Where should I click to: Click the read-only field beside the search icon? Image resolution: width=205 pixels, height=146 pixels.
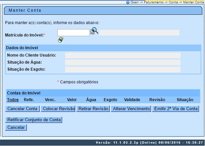point(139,32)
